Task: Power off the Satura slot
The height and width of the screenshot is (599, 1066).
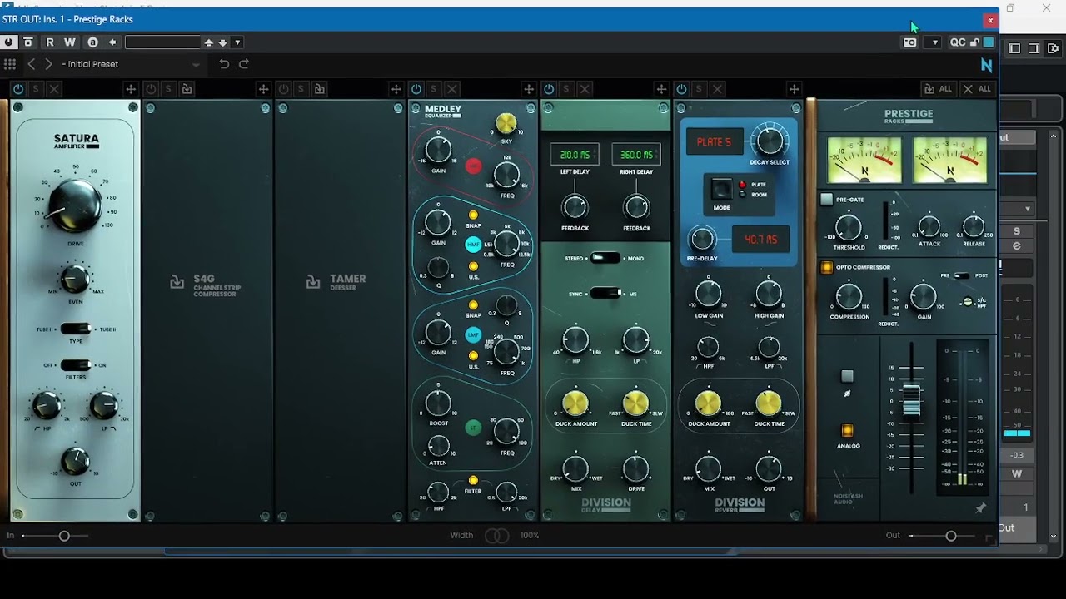Action: tap(18, 89)
